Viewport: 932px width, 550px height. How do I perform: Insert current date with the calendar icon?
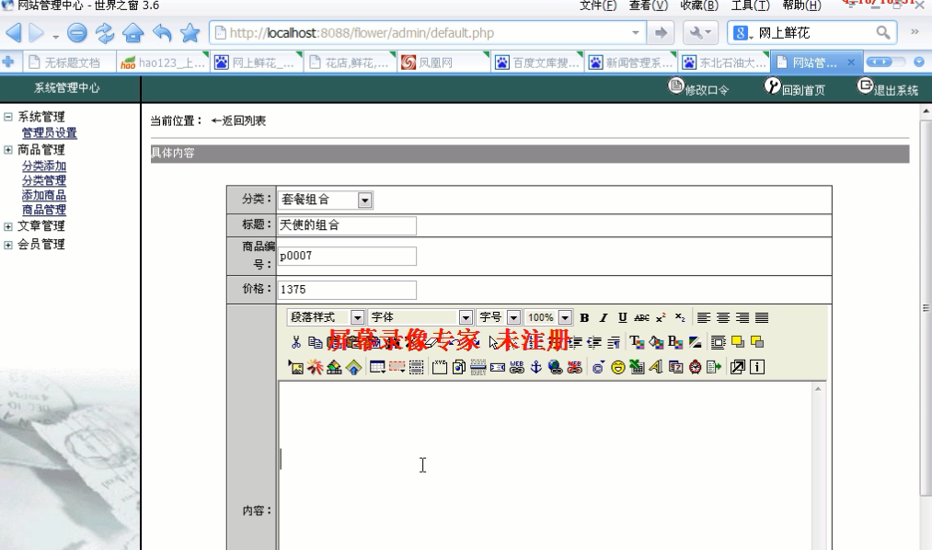tap(676, 367)
